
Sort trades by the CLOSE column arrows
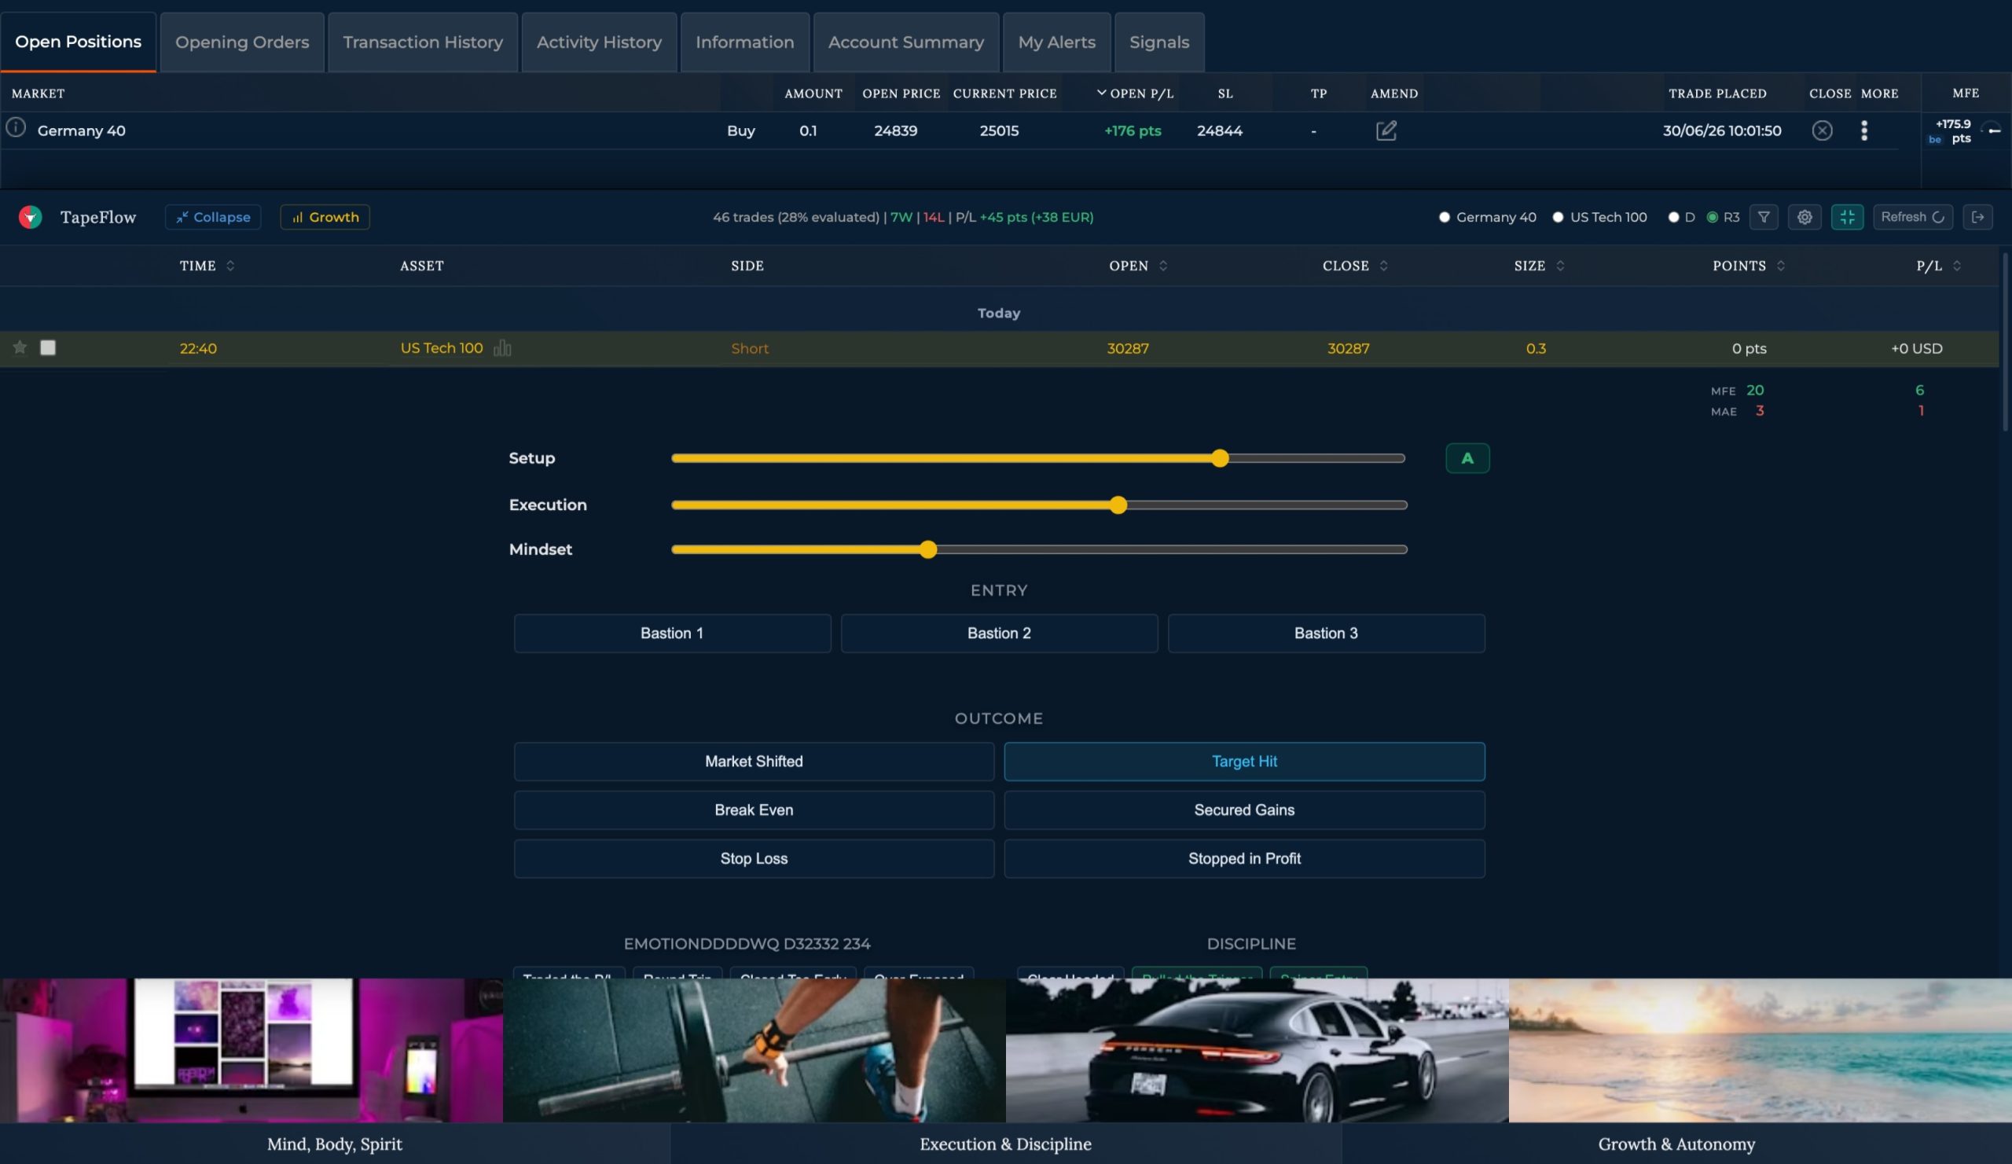click(1384, 266)
